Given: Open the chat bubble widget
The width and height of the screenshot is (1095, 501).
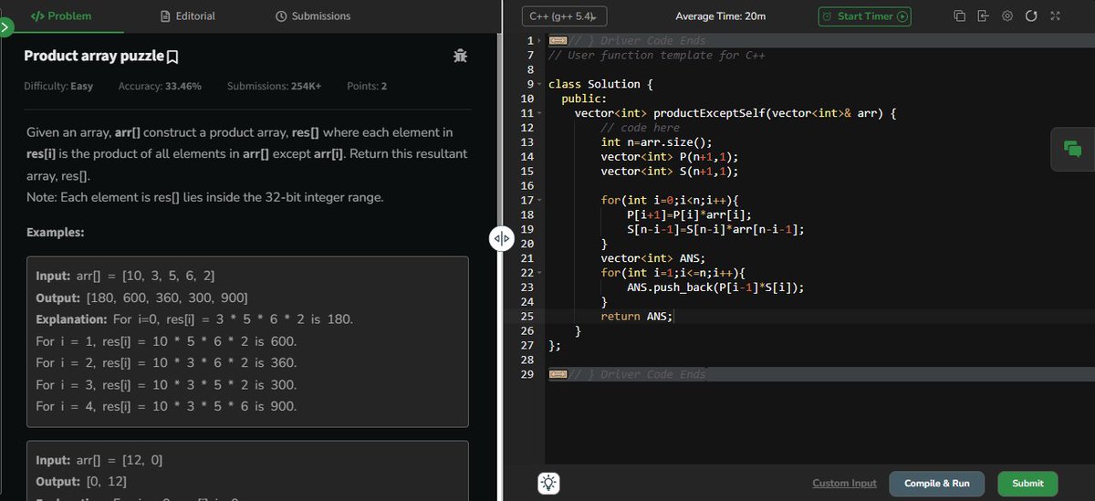Looking at the screenshot, I should click(1073, 149).
